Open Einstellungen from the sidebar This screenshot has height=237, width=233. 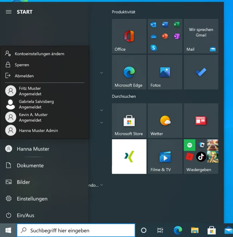coord(32,199)
